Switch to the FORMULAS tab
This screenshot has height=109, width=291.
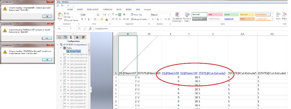tap(108, 9)
